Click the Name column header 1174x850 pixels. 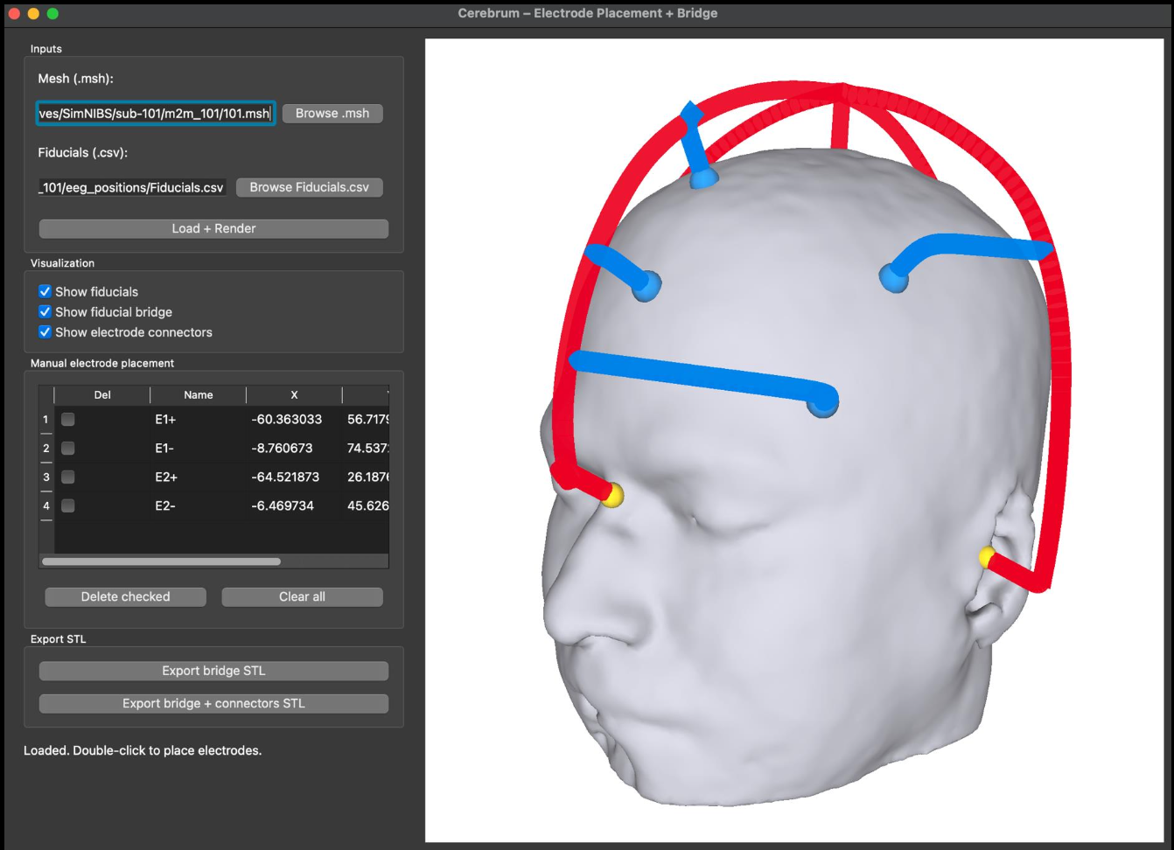(x=198, y=394)
